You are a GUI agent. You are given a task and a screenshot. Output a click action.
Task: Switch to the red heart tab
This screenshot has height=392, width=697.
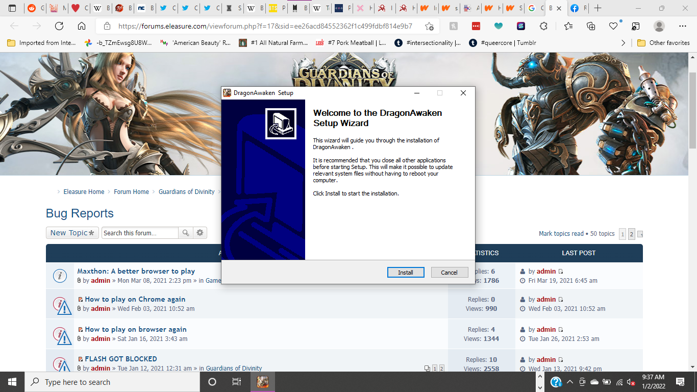[x=80, y=8]
